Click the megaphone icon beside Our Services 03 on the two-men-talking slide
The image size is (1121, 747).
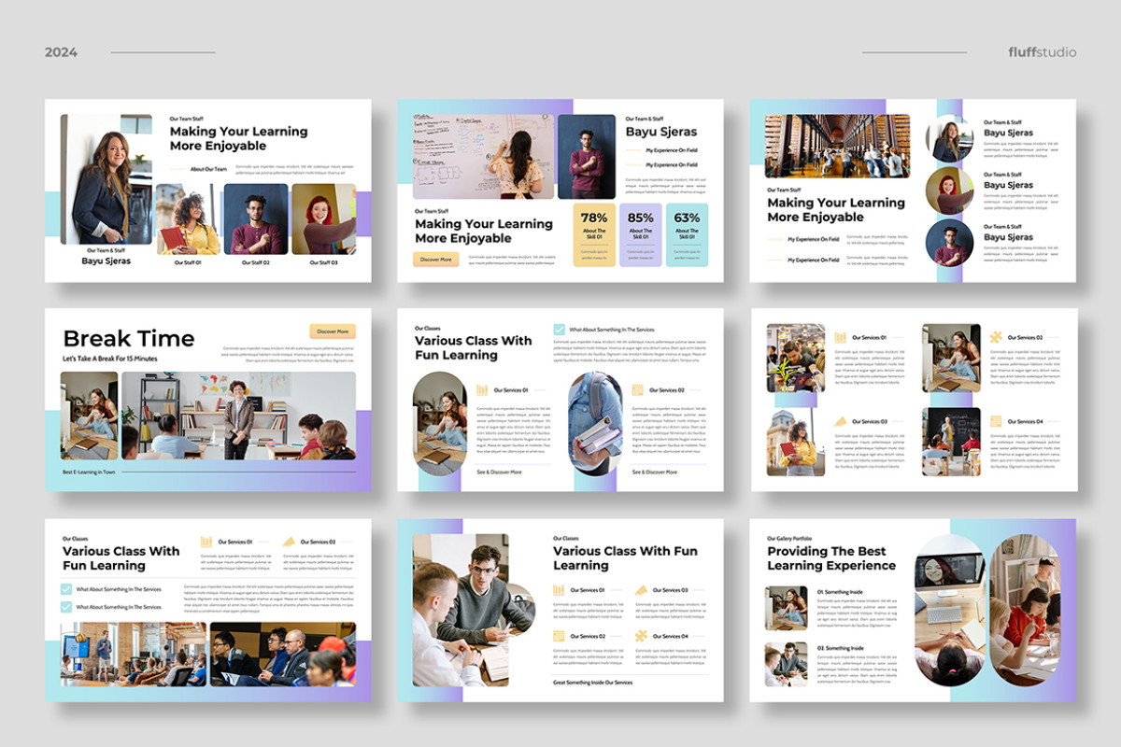coord(641,590)
